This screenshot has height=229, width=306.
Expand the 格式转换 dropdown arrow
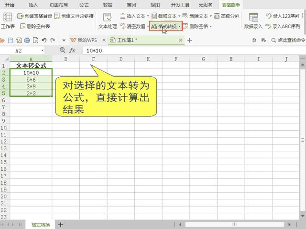[179, 26]
